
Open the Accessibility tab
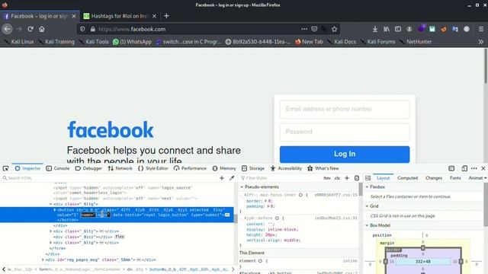pyautogui.click(x=286, y=168)
